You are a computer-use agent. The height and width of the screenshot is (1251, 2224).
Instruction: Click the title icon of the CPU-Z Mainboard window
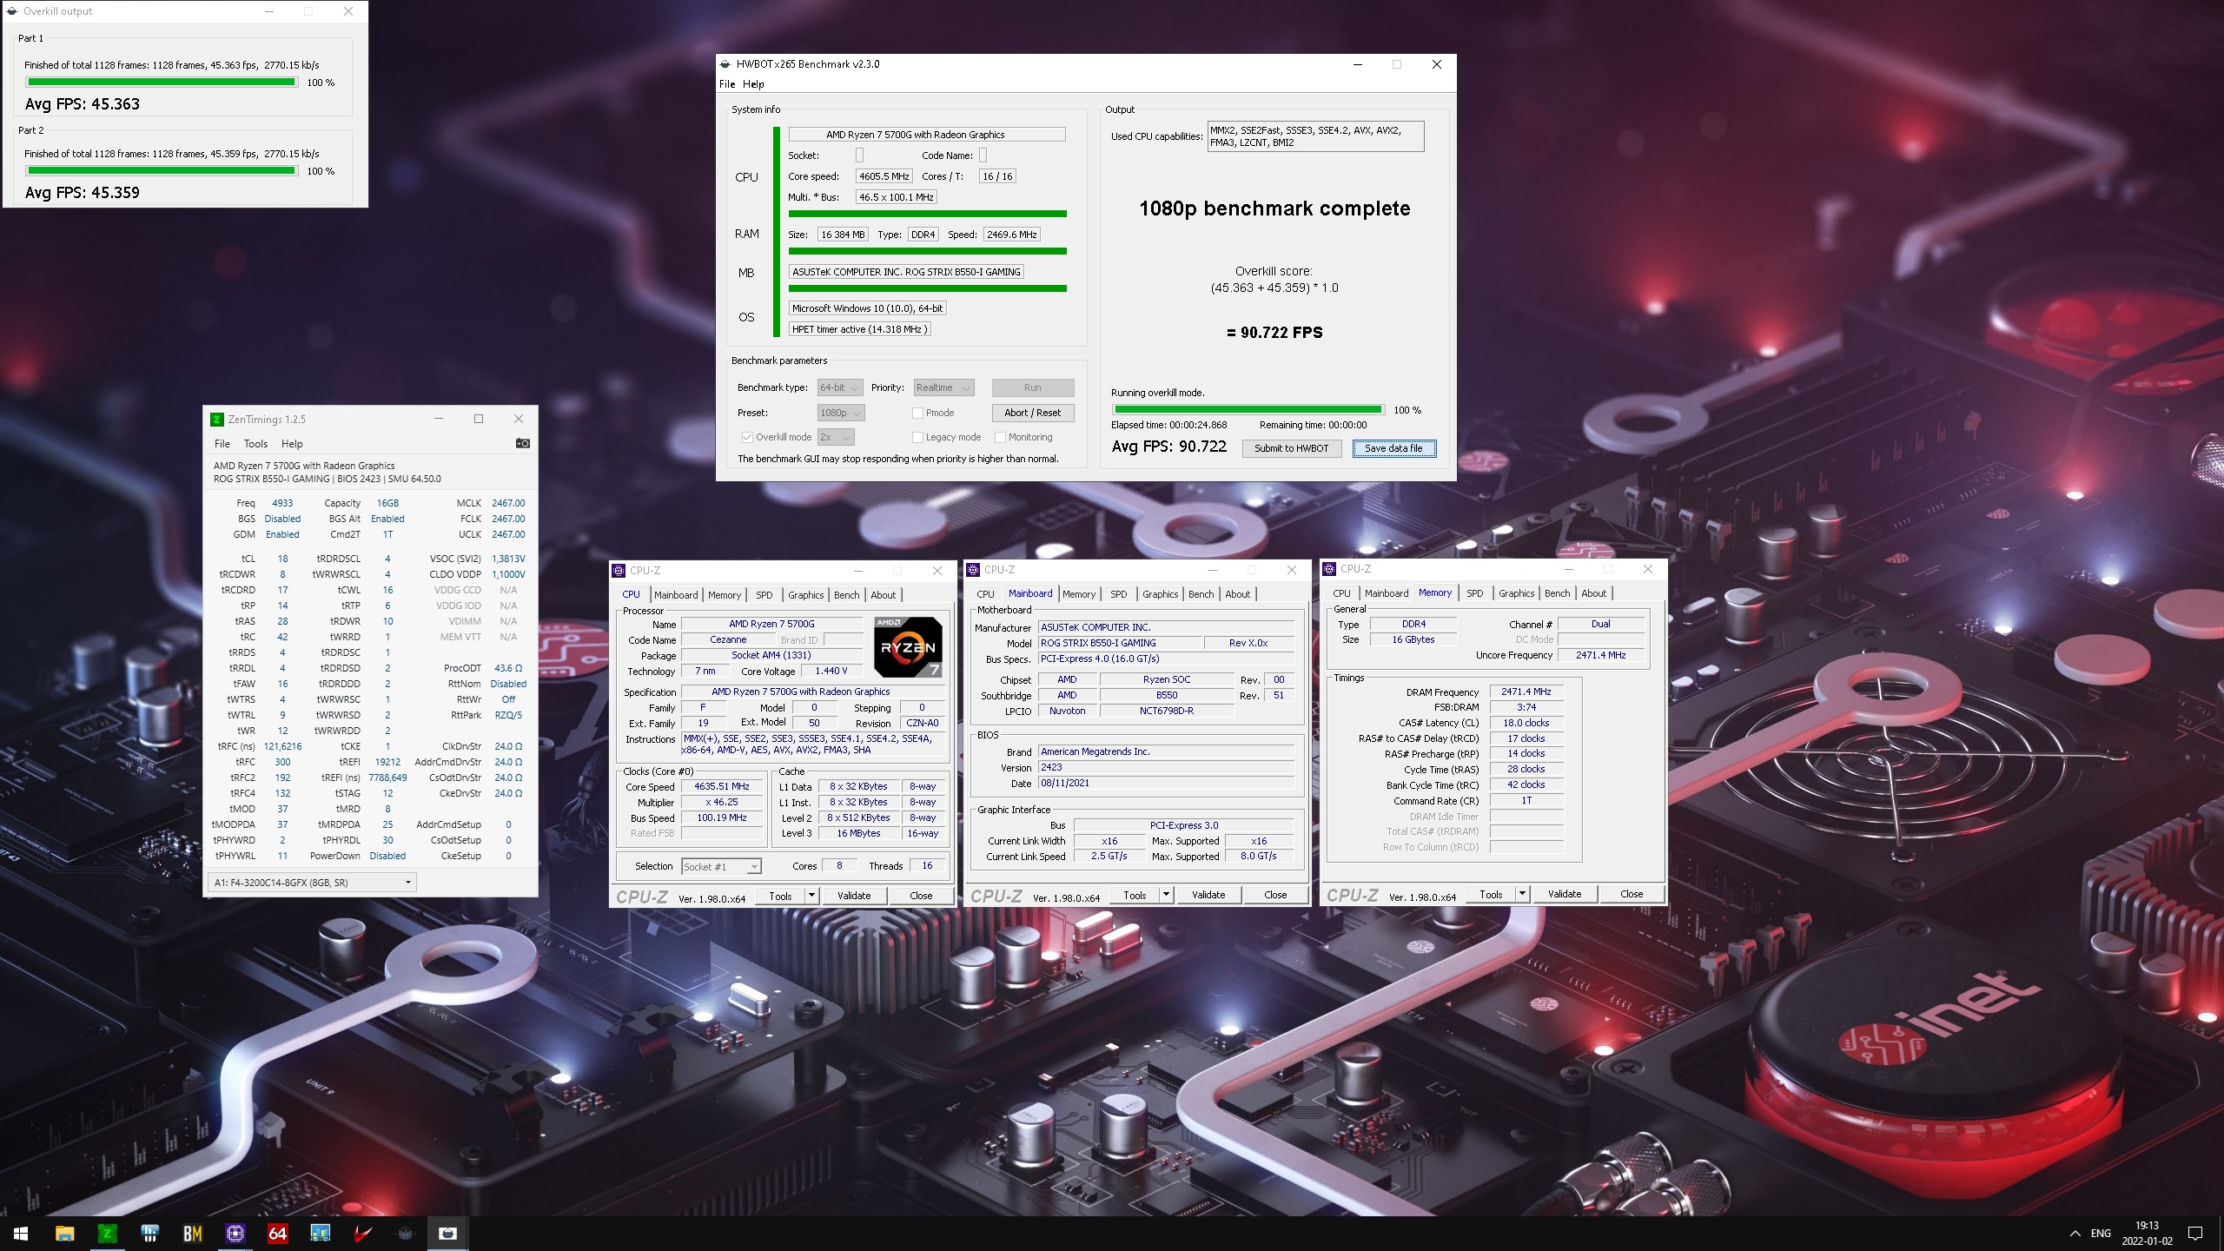click(973, 569)
